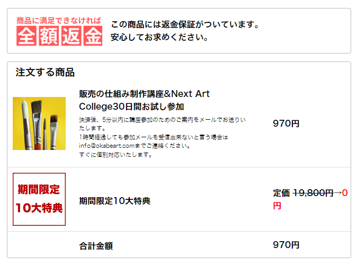The height and width of the screenshot is (265, 357).
Task: Click the 期間限定10大特典 bonus item label
Action: coord(114,201)
